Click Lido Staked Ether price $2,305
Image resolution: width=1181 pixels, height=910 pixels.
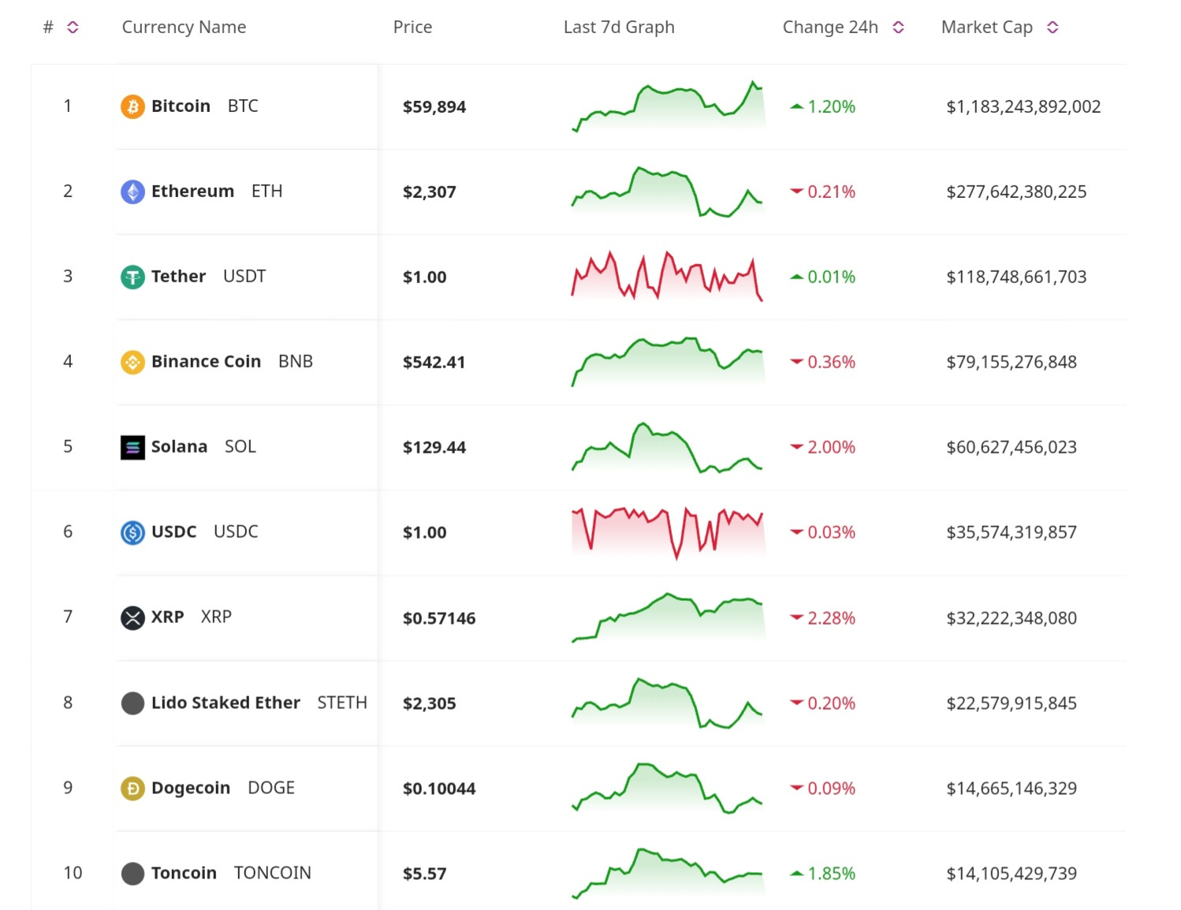tap(430, 703)
